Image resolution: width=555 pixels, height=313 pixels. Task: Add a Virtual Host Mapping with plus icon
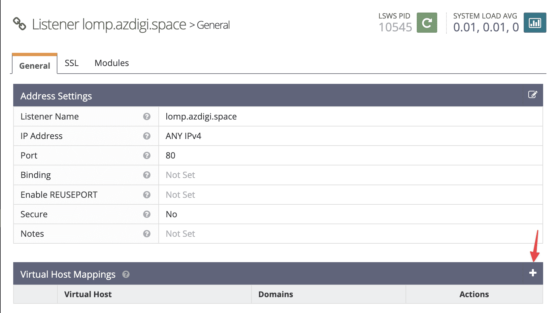[x=533, y=273]
